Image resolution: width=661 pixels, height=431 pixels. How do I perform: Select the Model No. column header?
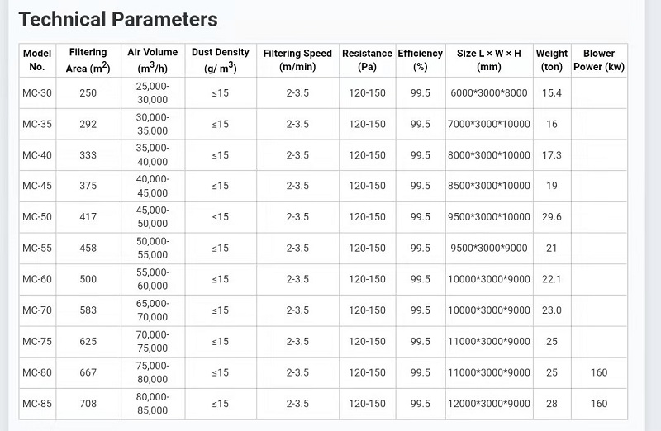point(37,60)
